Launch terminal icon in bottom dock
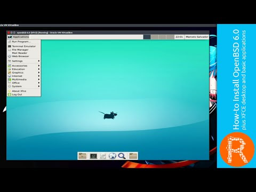The height and width of the screenshot is (192, 256). [x=93, y=156]
